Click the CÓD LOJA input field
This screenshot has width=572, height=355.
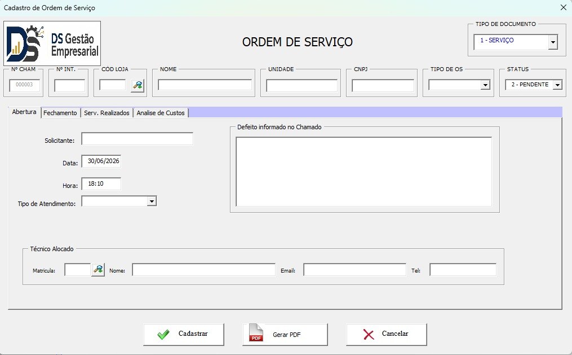pos(113,85)
